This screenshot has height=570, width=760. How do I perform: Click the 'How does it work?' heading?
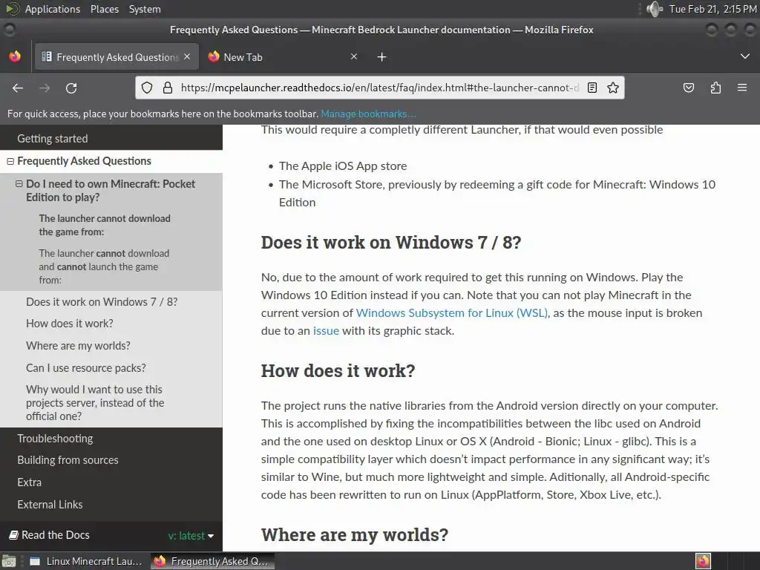[338, 371]
